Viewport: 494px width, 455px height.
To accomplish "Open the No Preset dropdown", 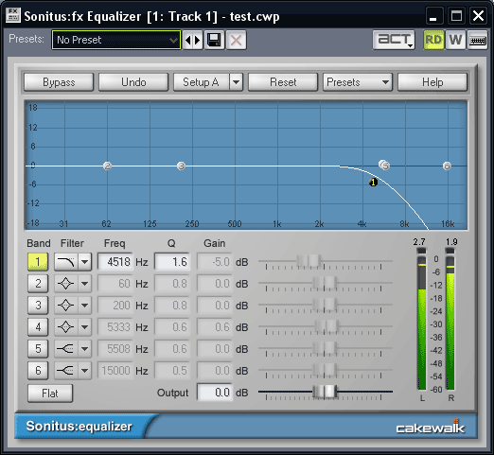I will pyautogui.click(x=116, y=40).
